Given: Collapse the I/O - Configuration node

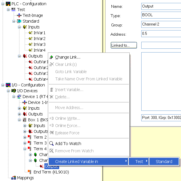Looking at the screenshot, I should tap(3, 85).
